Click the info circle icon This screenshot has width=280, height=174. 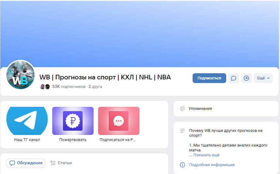click(182, 165)
